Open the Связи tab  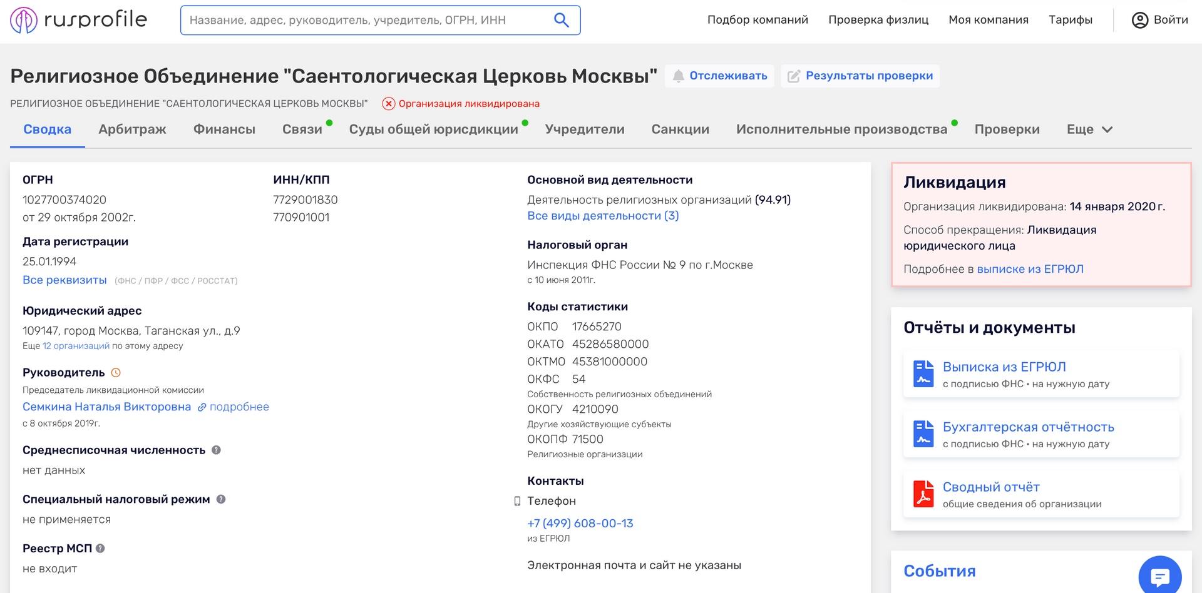[302, 129]
